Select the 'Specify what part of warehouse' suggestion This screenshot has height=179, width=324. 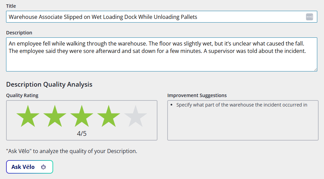point(242,105)
